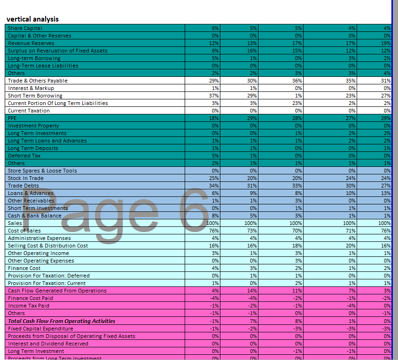Click the vertical analysis title text
This screenshot has height=360, width=398.
click(x=31, y=19)
